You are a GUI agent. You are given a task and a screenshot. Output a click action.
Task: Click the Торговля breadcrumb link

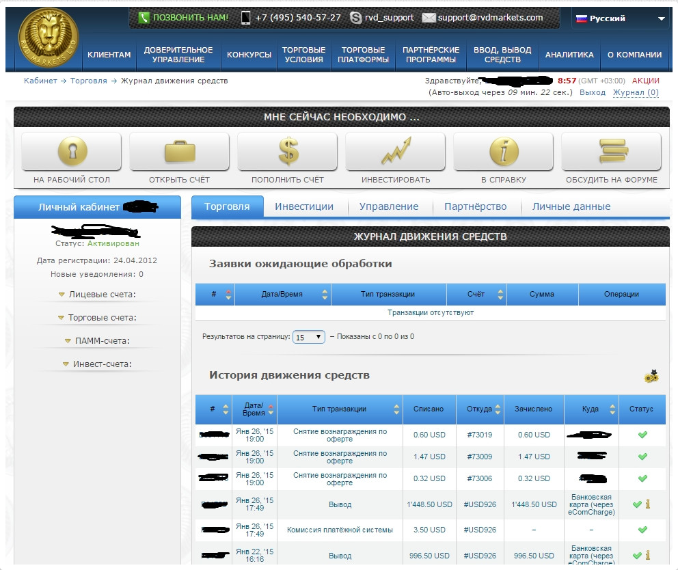point(89,81)
